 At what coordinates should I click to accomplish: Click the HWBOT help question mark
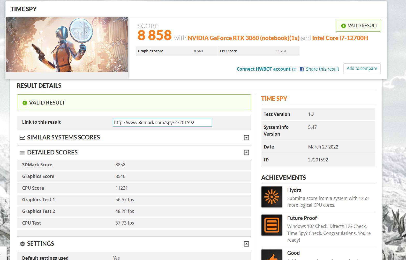[294, 69]
